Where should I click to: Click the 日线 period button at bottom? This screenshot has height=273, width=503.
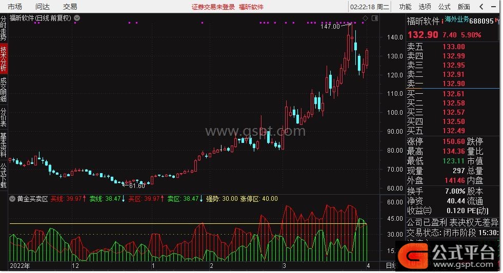pyautogui.click(x=390, y=266)
